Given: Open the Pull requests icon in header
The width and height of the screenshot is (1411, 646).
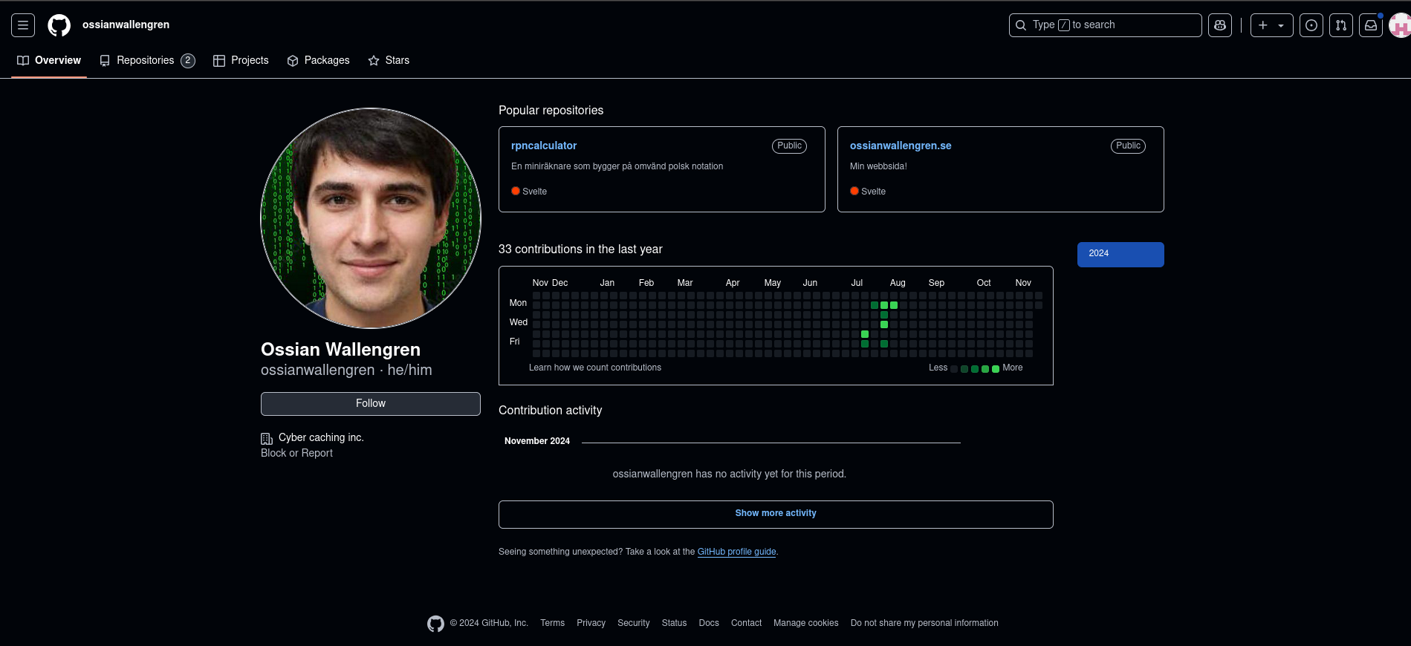Looking at the screenshot, I should (1341, 25).
